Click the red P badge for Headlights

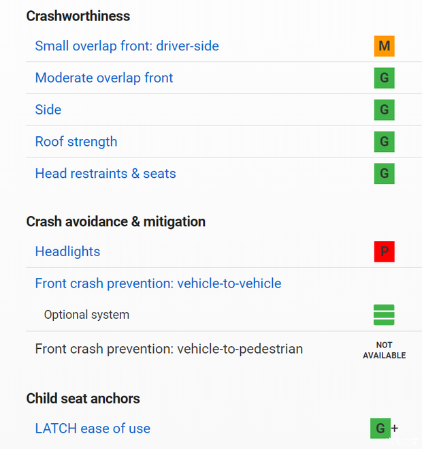pyautogui.click(x=384, y=251)
